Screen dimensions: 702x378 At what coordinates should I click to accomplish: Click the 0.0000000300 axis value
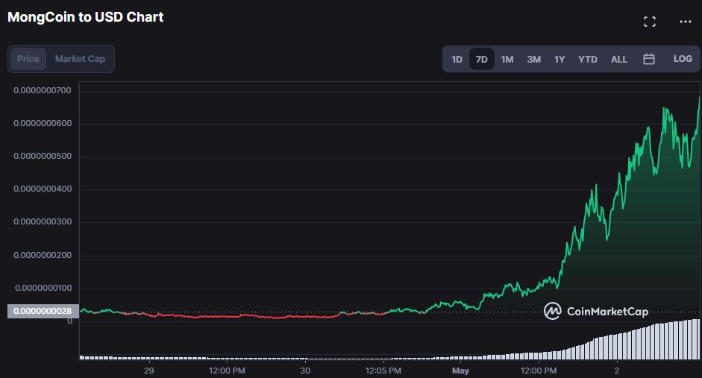tap(43, 221)
